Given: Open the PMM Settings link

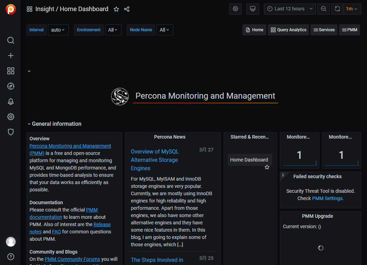Looking at the screenshot, I should 328,198.
